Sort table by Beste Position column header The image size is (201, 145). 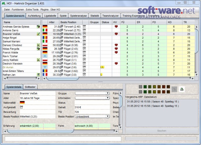[x=71, y=22]
